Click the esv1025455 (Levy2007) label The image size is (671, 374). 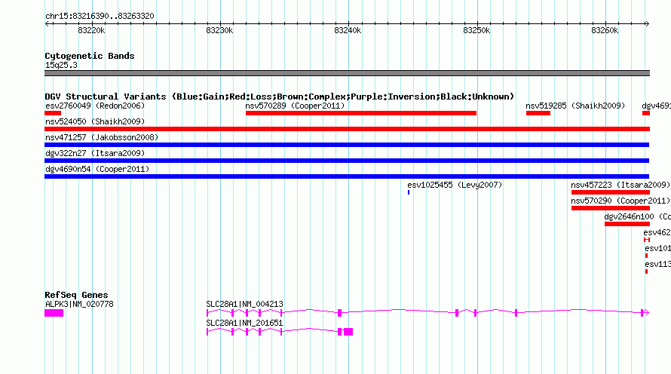[x=455, y=185]
